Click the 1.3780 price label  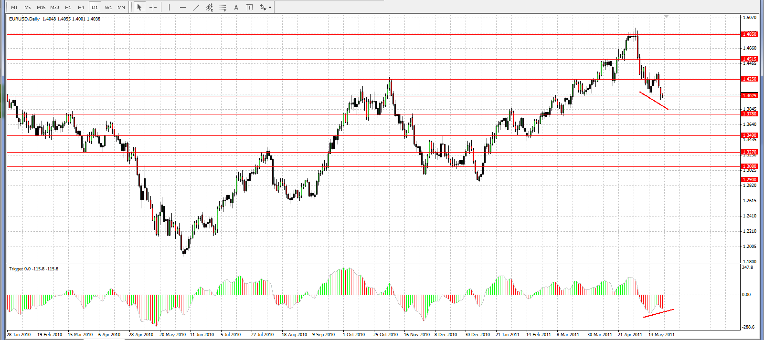[x=749, y=114]
